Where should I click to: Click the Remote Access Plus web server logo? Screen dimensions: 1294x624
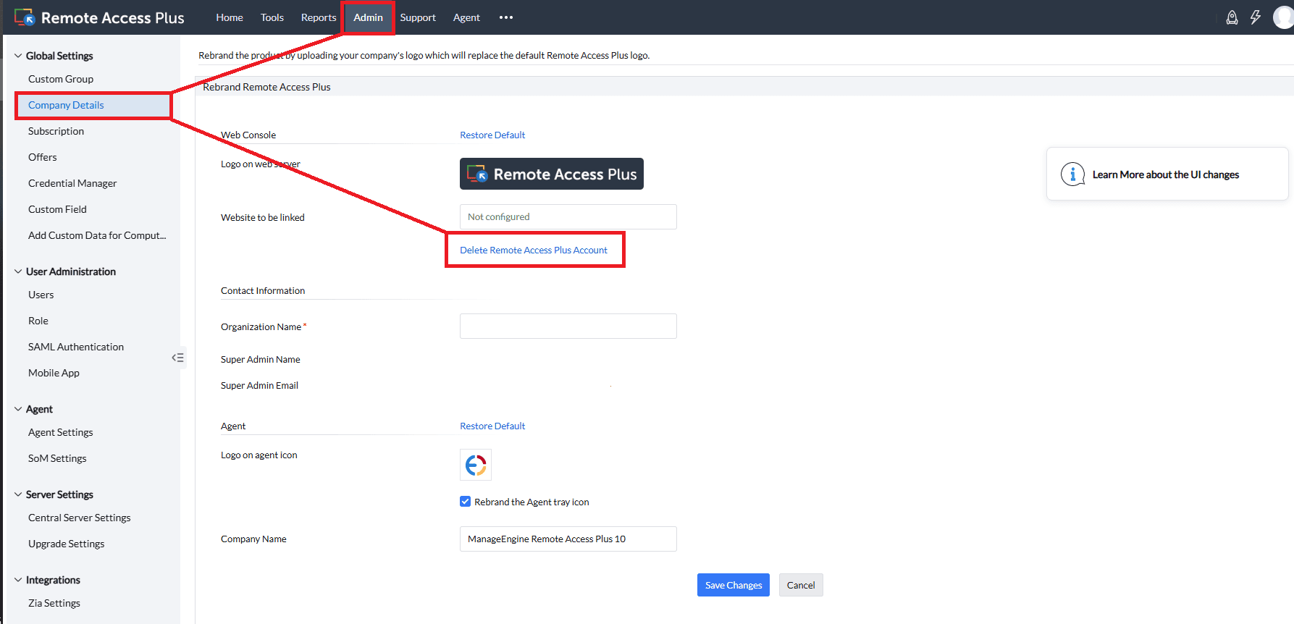click(552, 174)
